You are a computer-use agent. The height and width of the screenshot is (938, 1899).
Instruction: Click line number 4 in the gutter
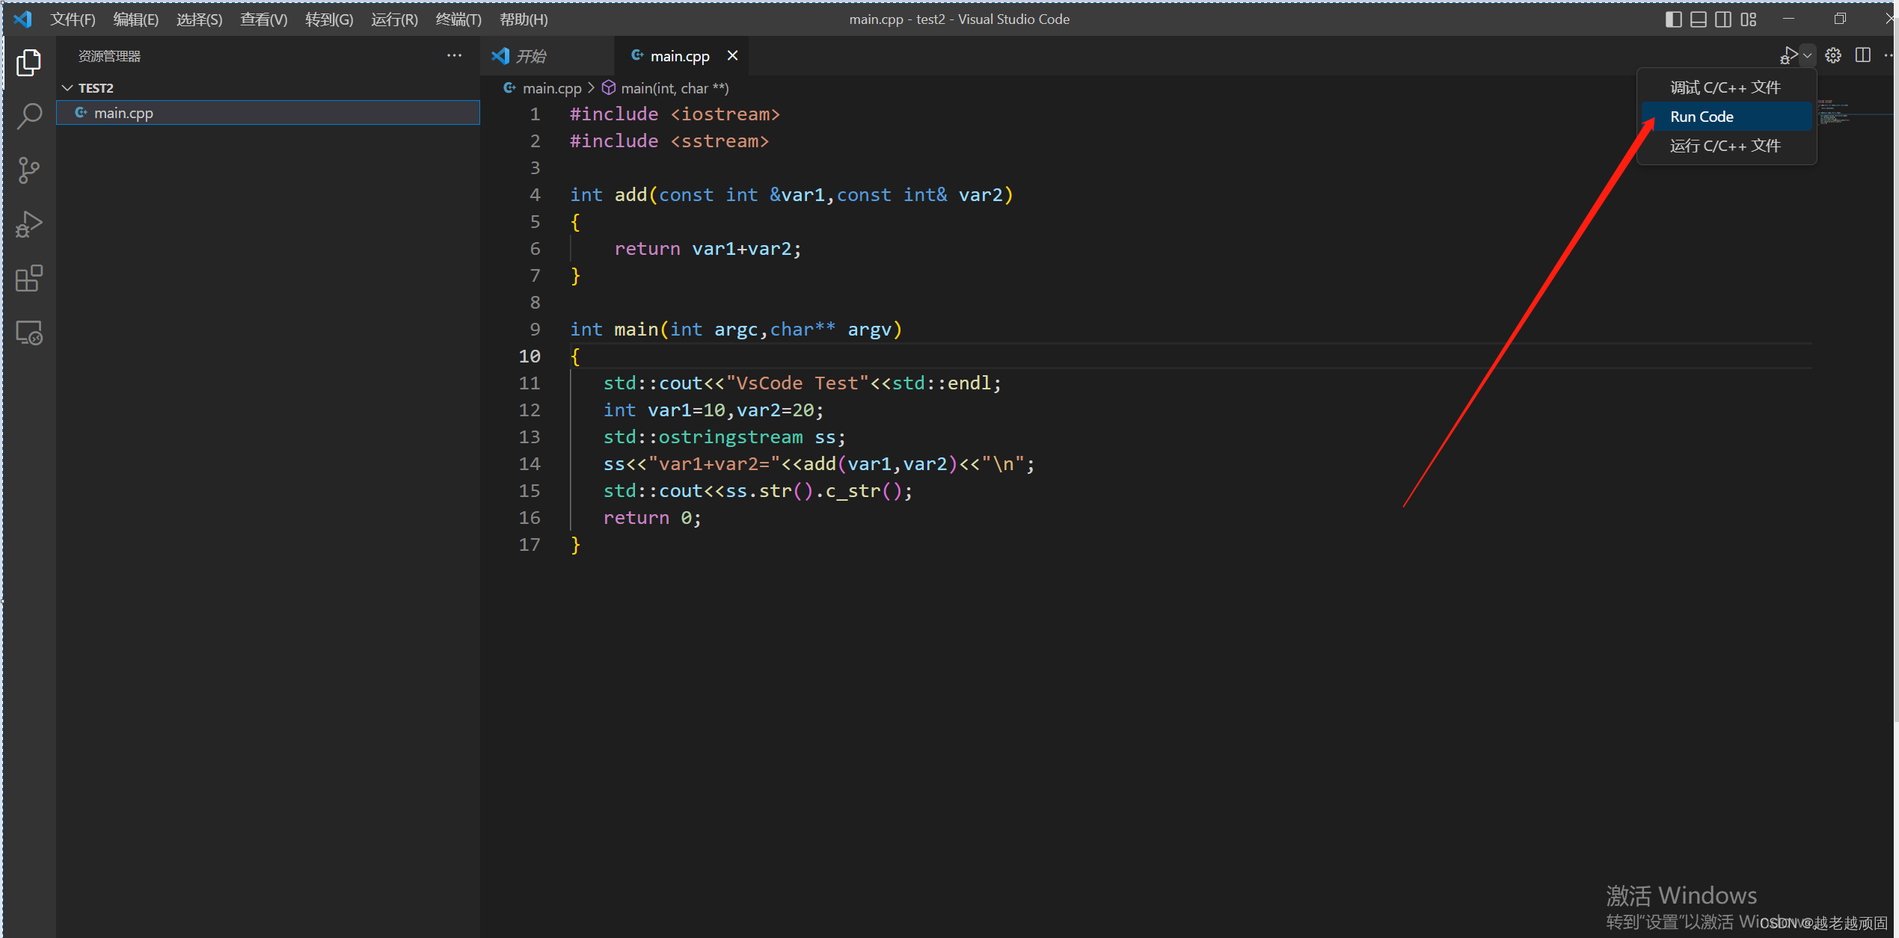pyautogui.click(x=535, y=195)
